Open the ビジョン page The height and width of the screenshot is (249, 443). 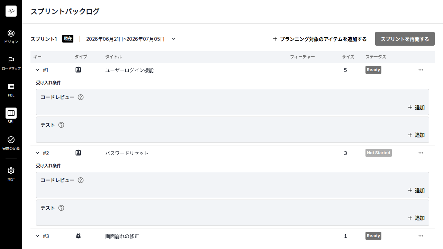pos(11,36)
